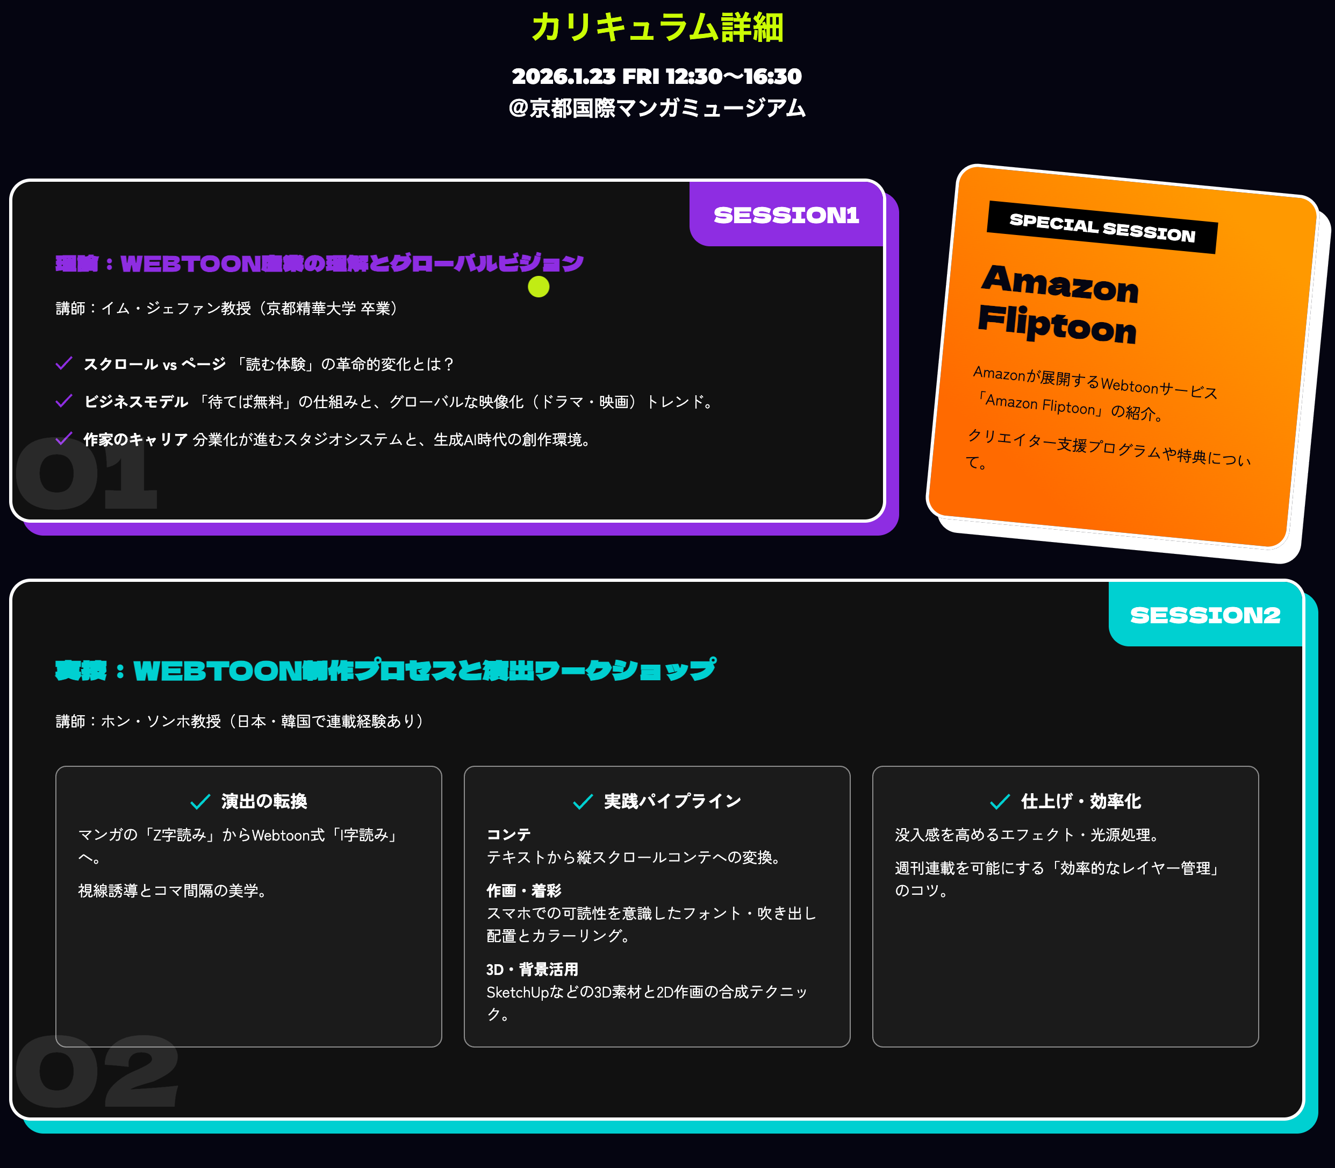Click the date 2026.1.23 FRI 12:30〜16:30
Screen dimensions: 1335x1168
coord(657,76)
